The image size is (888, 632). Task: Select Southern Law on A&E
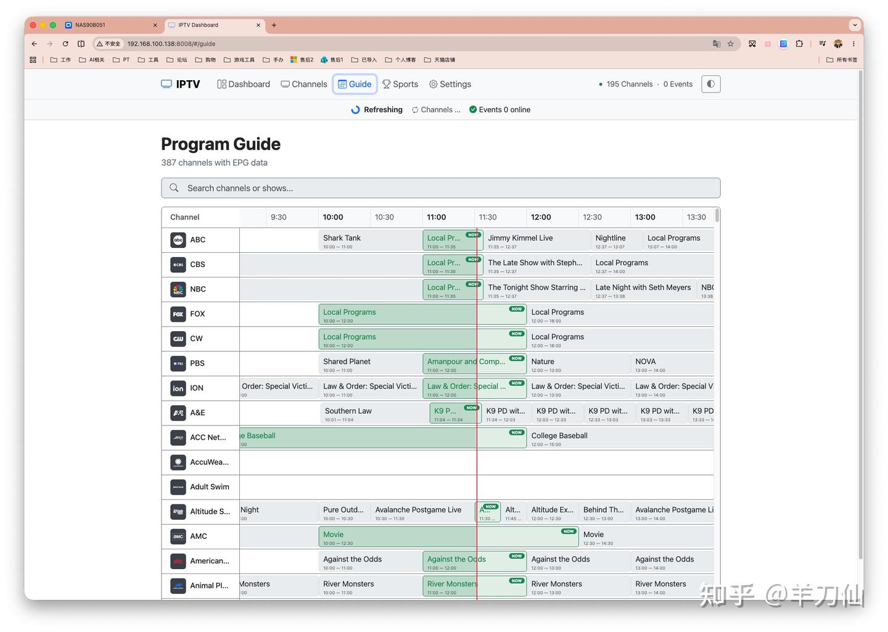coord(374,413)
